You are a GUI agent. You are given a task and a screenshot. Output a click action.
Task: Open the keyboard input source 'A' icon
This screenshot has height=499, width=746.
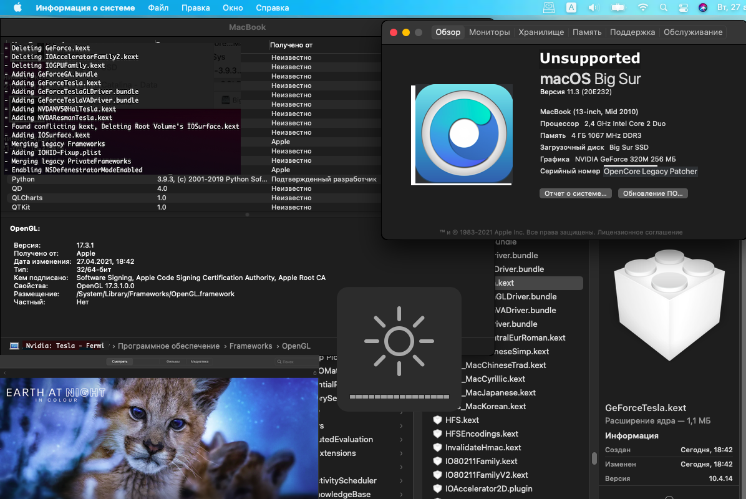coord(571,7)
